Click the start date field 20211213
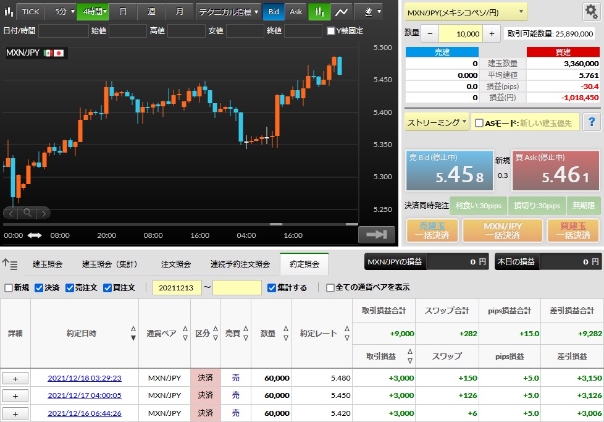 [177, 288]
